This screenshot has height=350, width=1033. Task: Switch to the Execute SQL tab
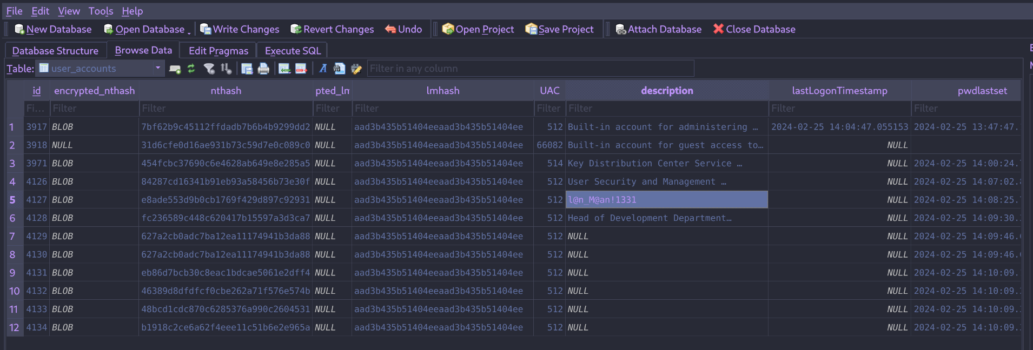pyautogui.click(x=292, y=51)
